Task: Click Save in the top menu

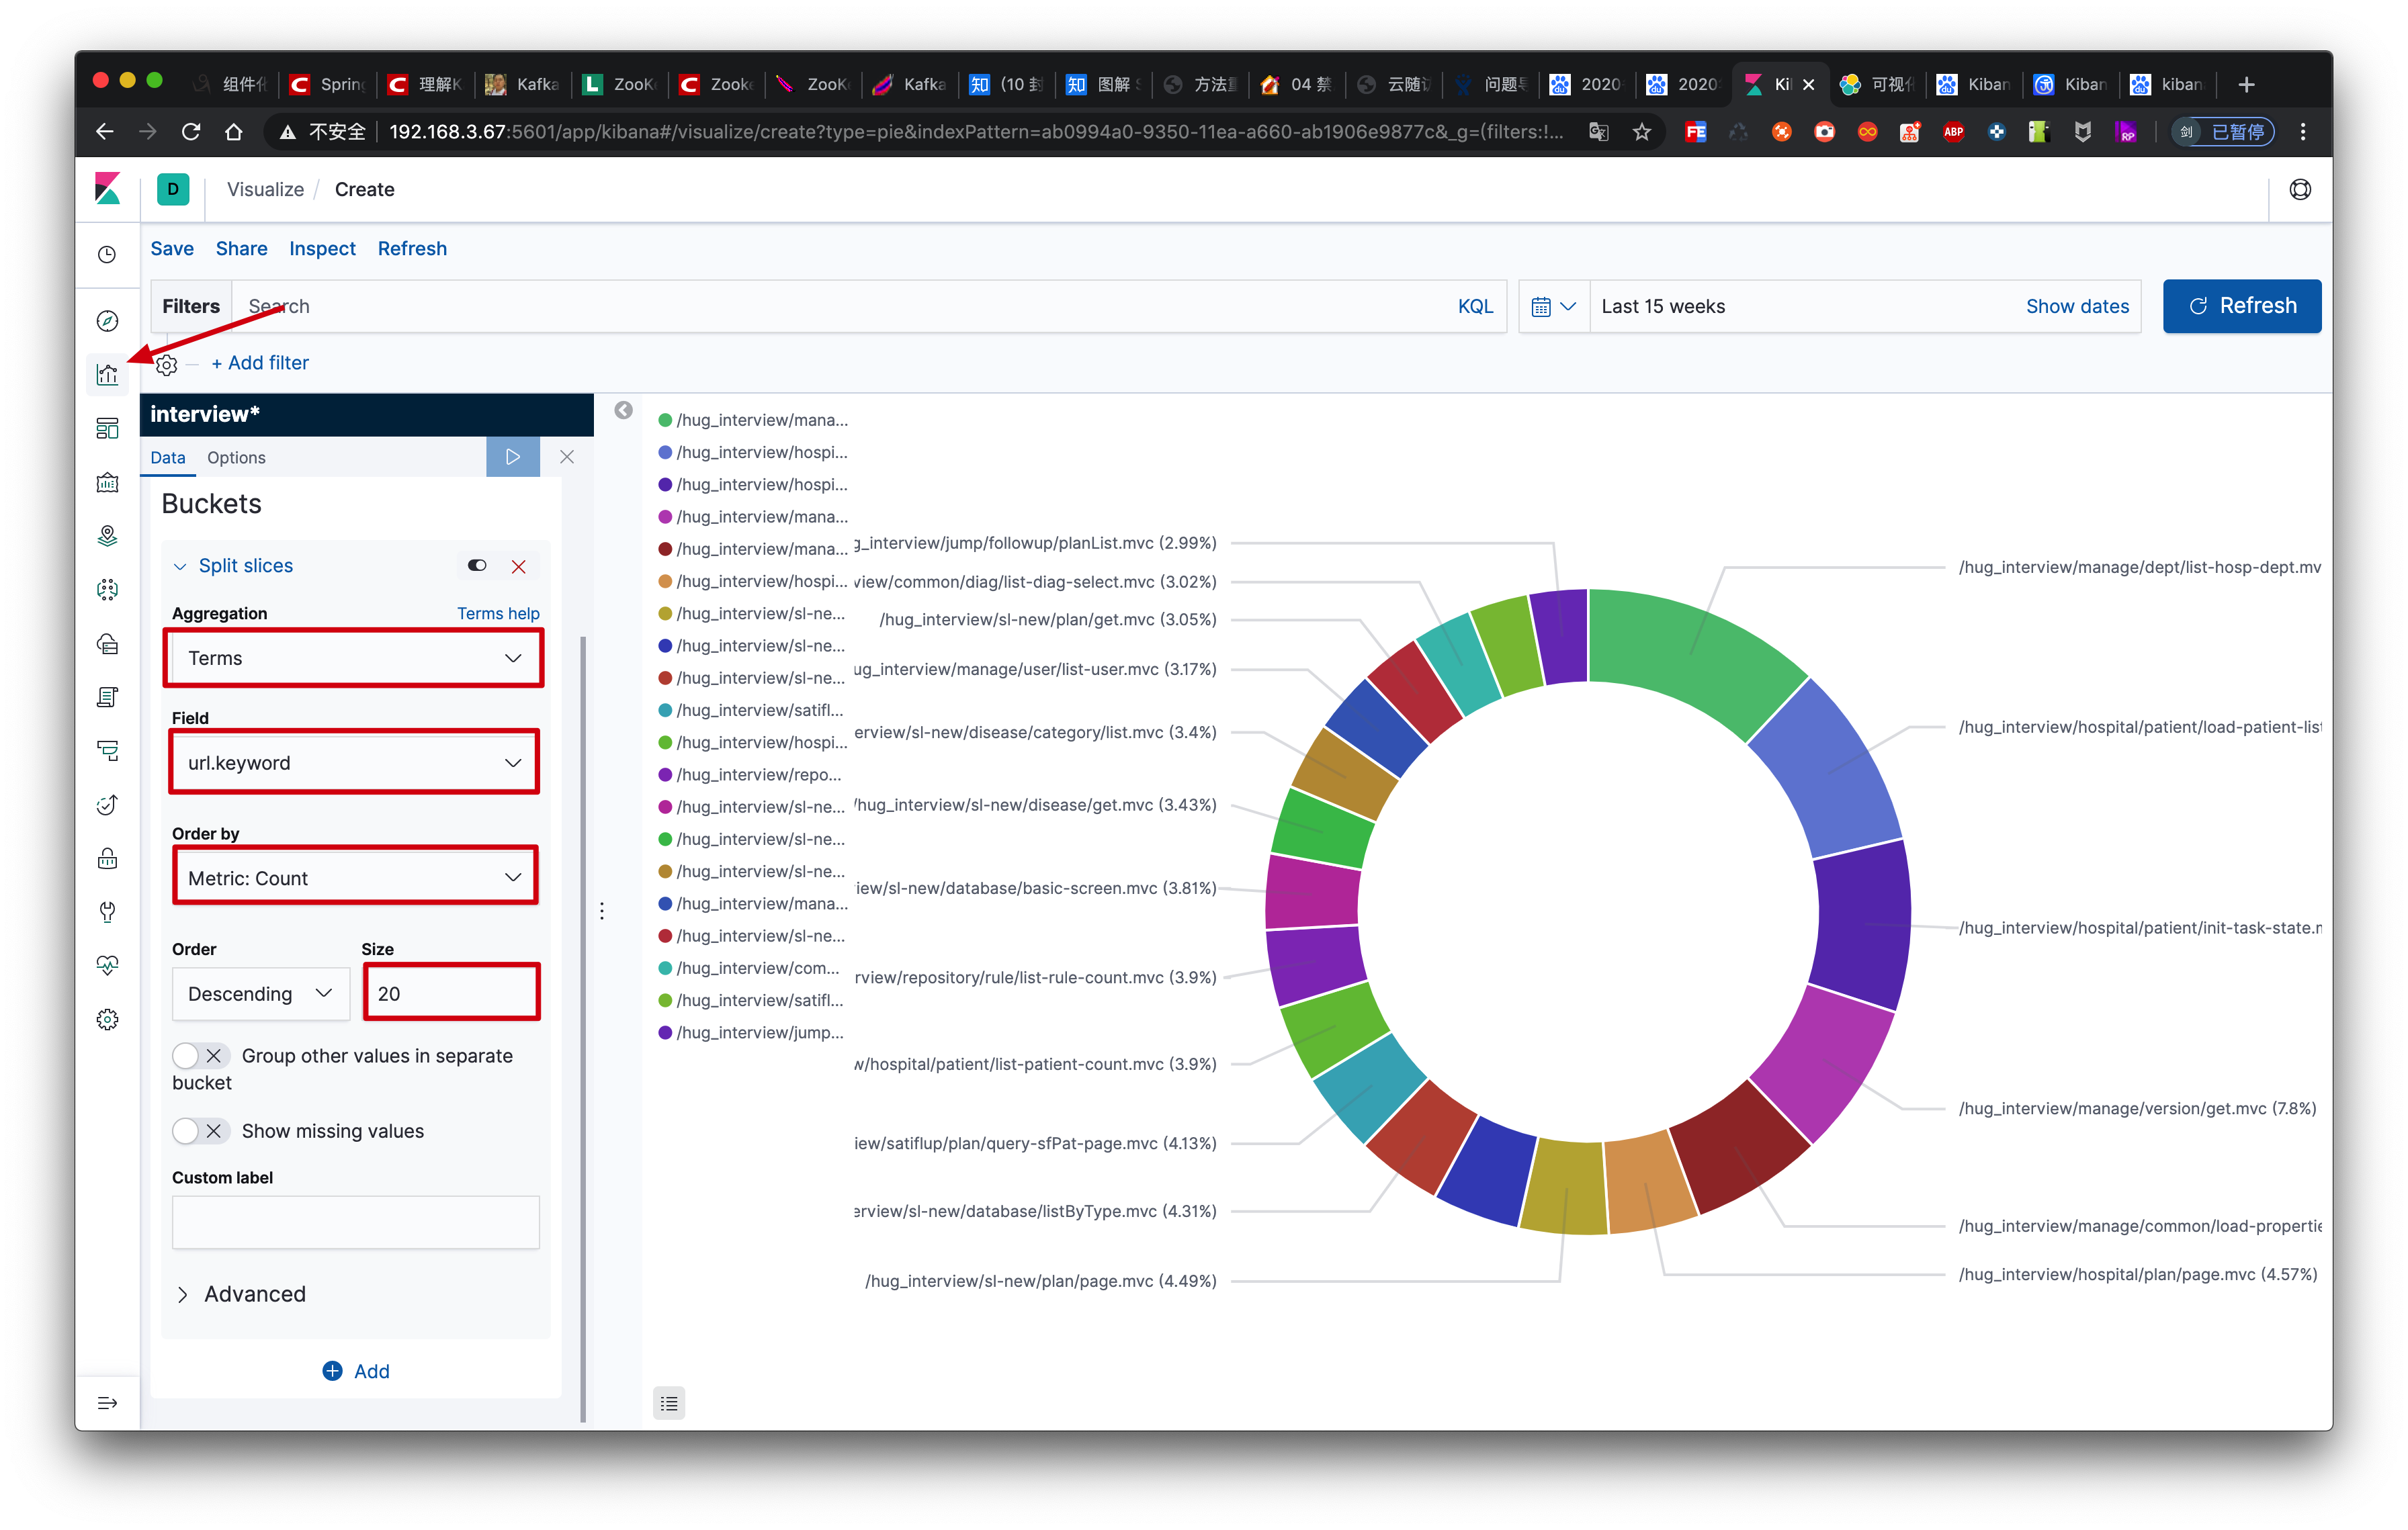Action: click(172, 249)
